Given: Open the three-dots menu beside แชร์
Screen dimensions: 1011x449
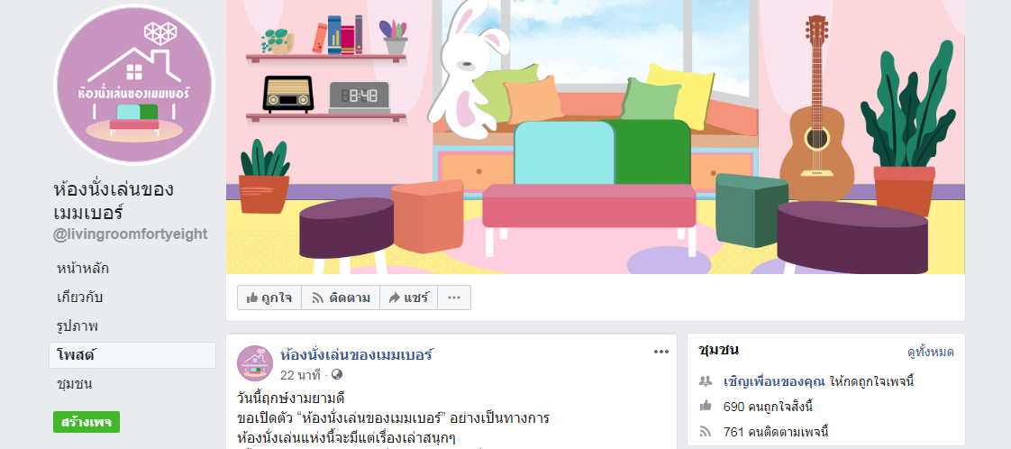Looking at the screenshot, I should (454, 298).
